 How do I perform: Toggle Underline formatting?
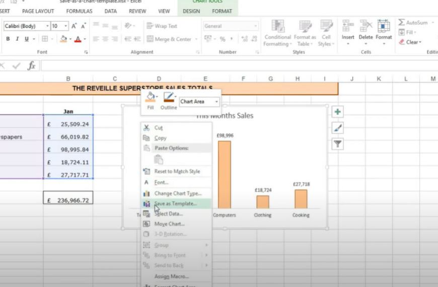[27, 39]
